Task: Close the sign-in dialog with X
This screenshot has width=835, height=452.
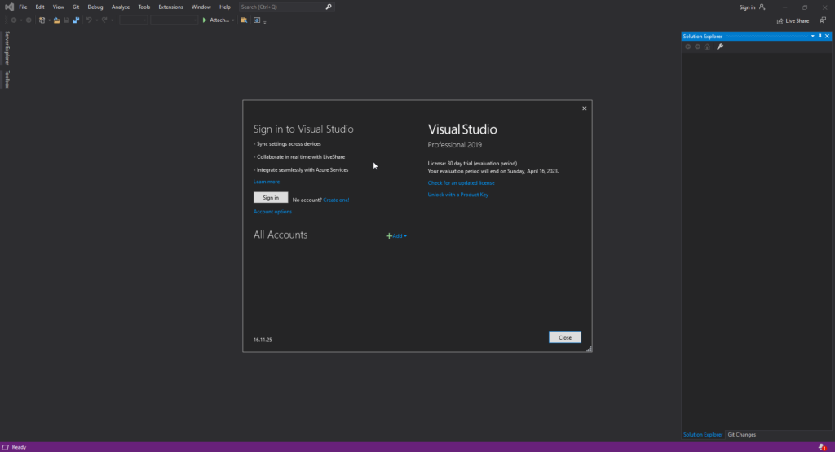Action: pyautogui.click(x=584, y=108)
